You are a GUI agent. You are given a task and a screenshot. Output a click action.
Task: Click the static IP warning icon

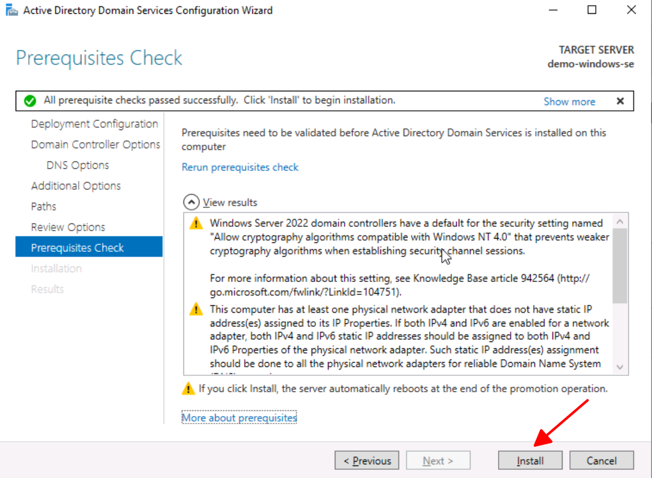[196, 309]
